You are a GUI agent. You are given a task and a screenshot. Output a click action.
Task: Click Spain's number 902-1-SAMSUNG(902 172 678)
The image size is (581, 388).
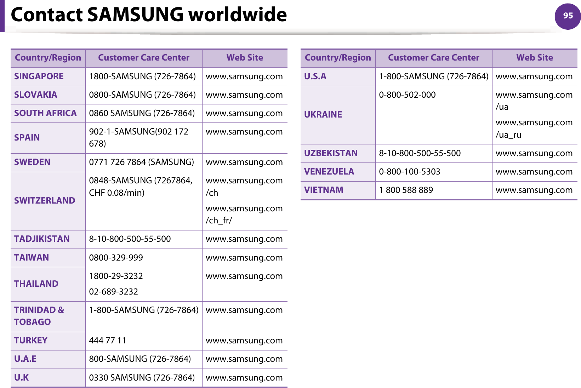click(x=139, y=138)
